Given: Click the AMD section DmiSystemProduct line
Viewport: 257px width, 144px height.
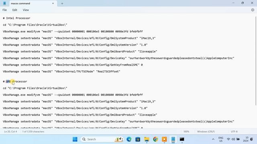Looking at the screenshot, I should pos(79,102).
